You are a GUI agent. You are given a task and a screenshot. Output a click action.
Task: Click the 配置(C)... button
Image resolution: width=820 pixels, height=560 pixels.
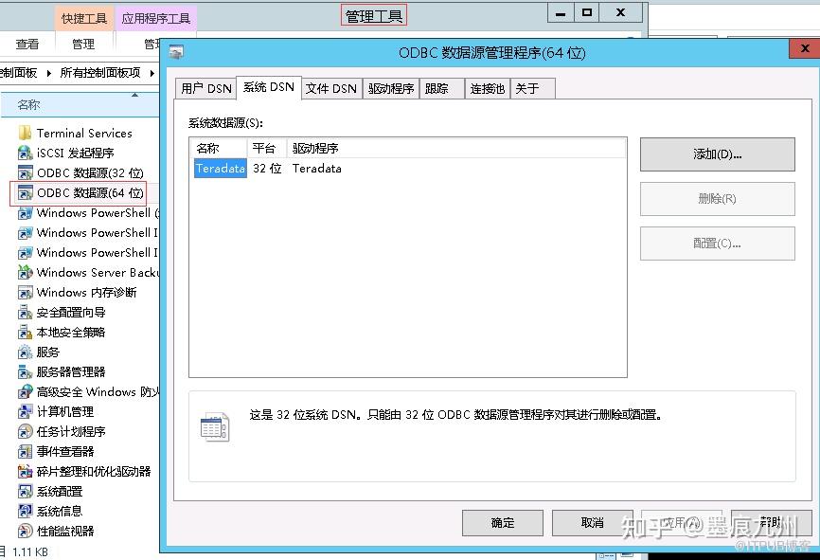[718, 244]
